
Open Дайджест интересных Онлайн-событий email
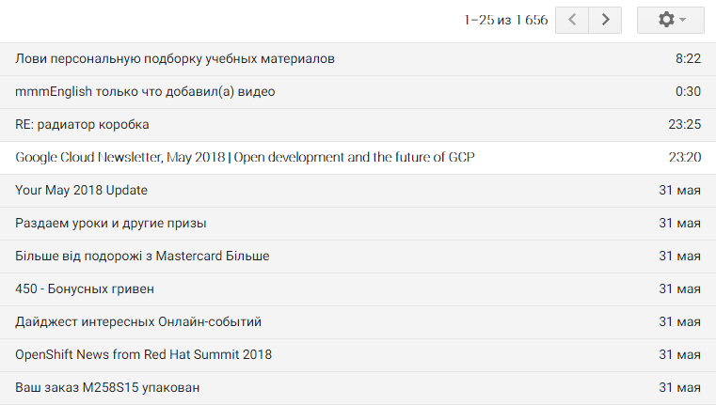[358, 322]
